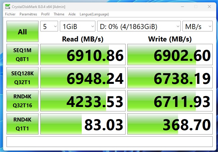The width and height of the screenshot is (218, 152).
Task: Start the RND4K Q32T16 test
Action: pyautogui.click(x=23, y=101)
